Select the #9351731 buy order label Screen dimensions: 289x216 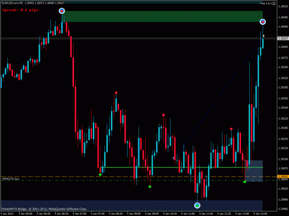11,179
